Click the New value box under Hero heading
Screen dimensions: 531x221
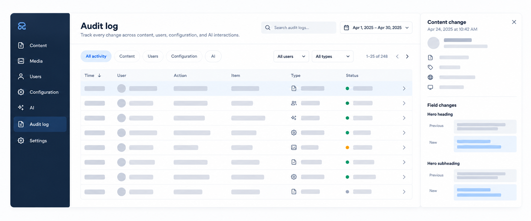click(x=485, y=144)
